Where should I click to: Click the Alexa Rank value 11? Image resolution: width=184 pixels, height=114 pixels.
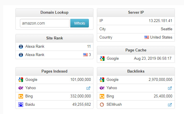pos(89,46)
